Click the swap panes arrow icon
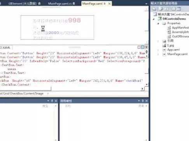 147,52
